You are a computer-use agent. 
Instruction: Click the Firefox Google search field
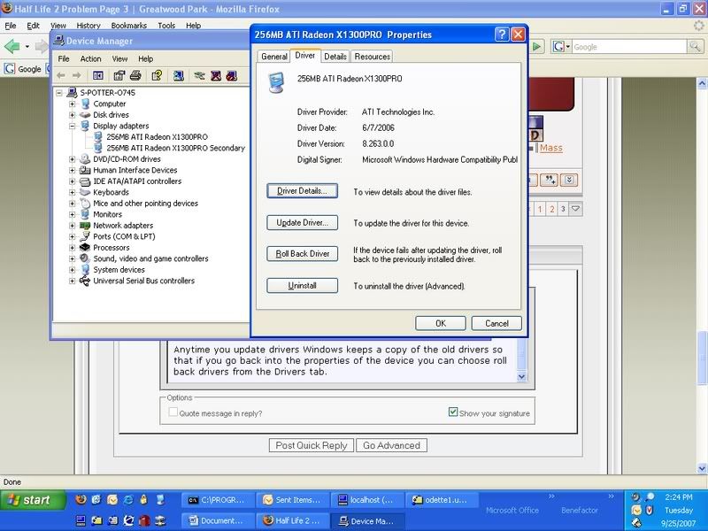[629, 47]
